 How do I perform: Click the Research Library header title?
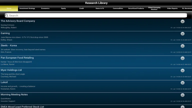(96, 3)
